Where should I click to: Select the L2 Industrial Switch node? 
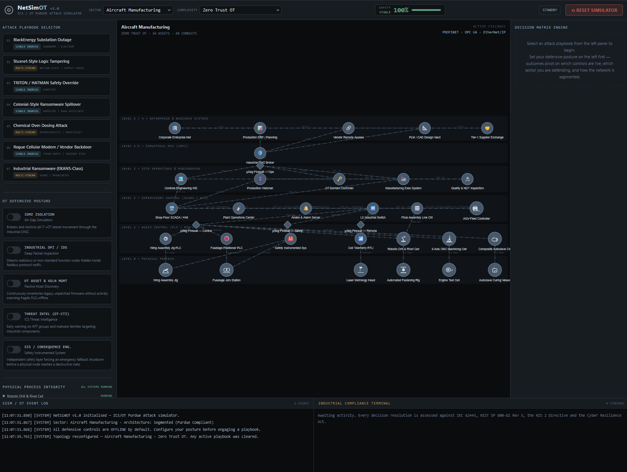[x=373, y=208]
